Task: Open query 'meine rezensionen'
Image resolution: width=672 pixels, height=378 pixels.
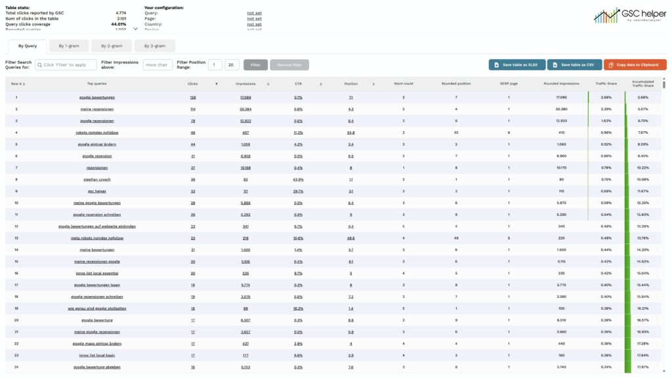Action: click(x=97, y=109)
